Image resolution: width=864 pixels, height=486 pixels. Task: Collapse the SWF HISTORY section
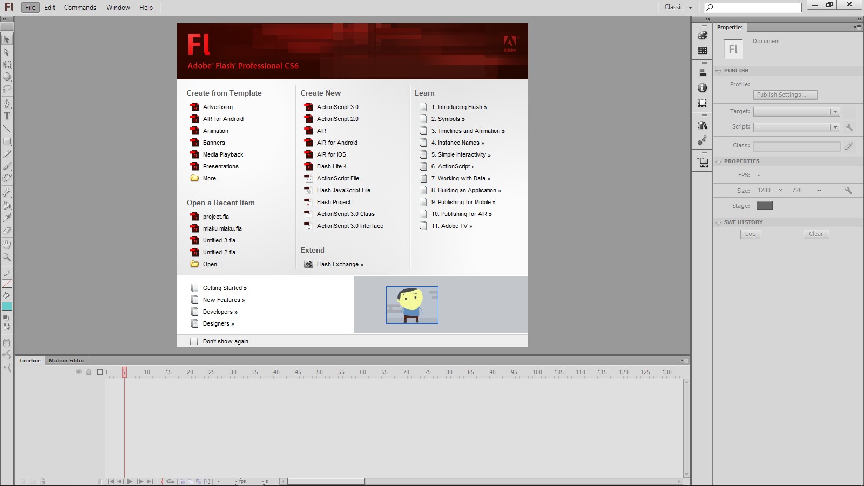[x=719, y=222]
